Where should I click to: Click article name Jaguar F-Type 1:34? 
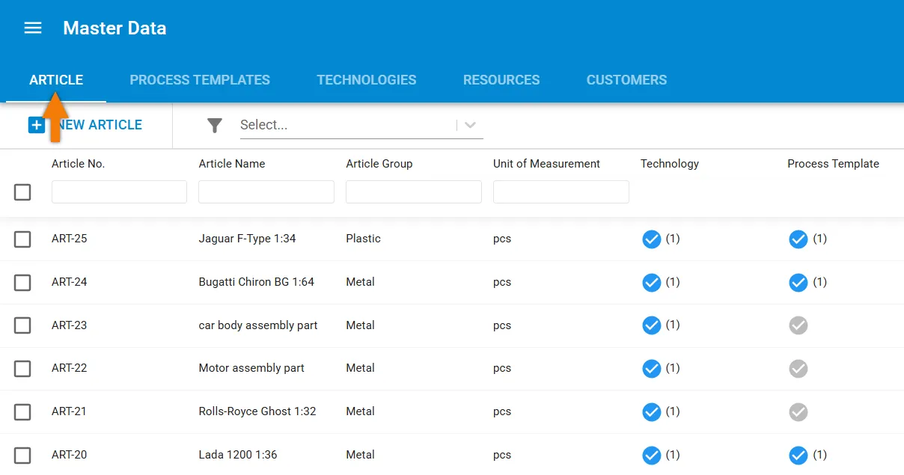247,239
